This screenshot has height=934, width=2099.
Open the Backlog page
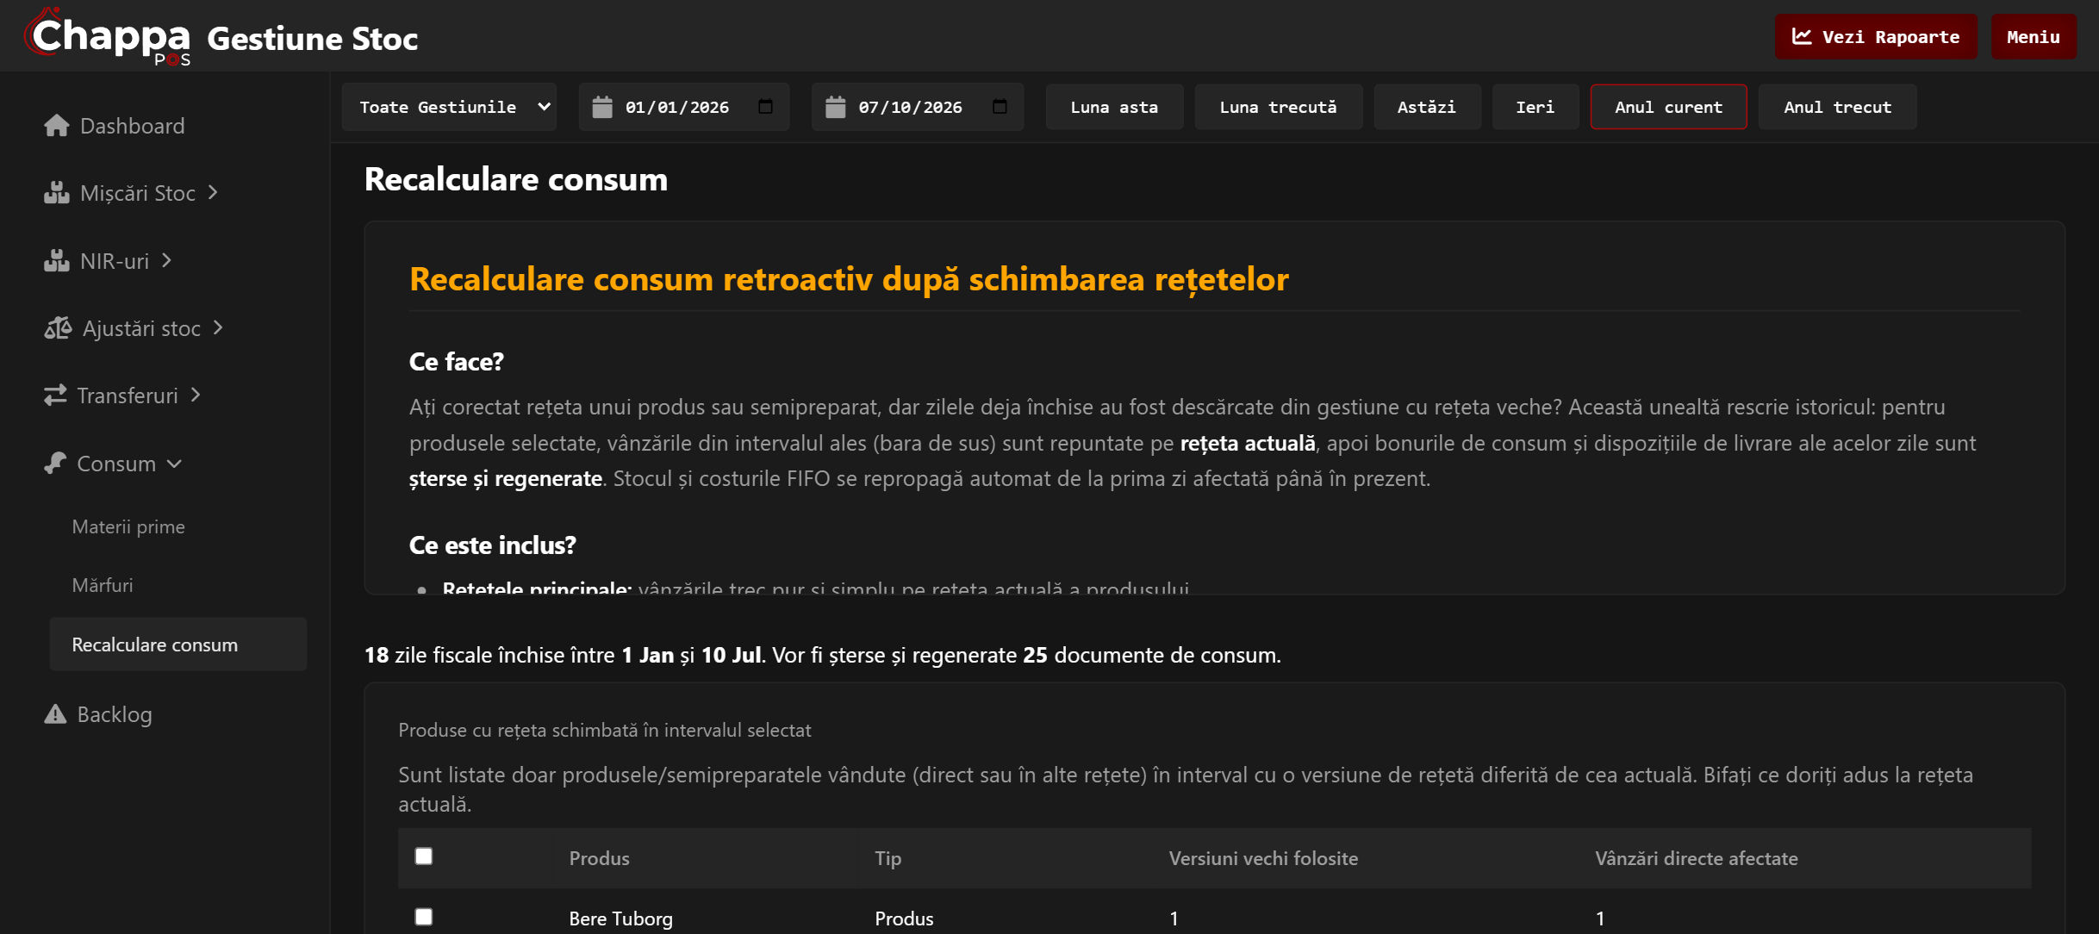(x=98, y=714)
